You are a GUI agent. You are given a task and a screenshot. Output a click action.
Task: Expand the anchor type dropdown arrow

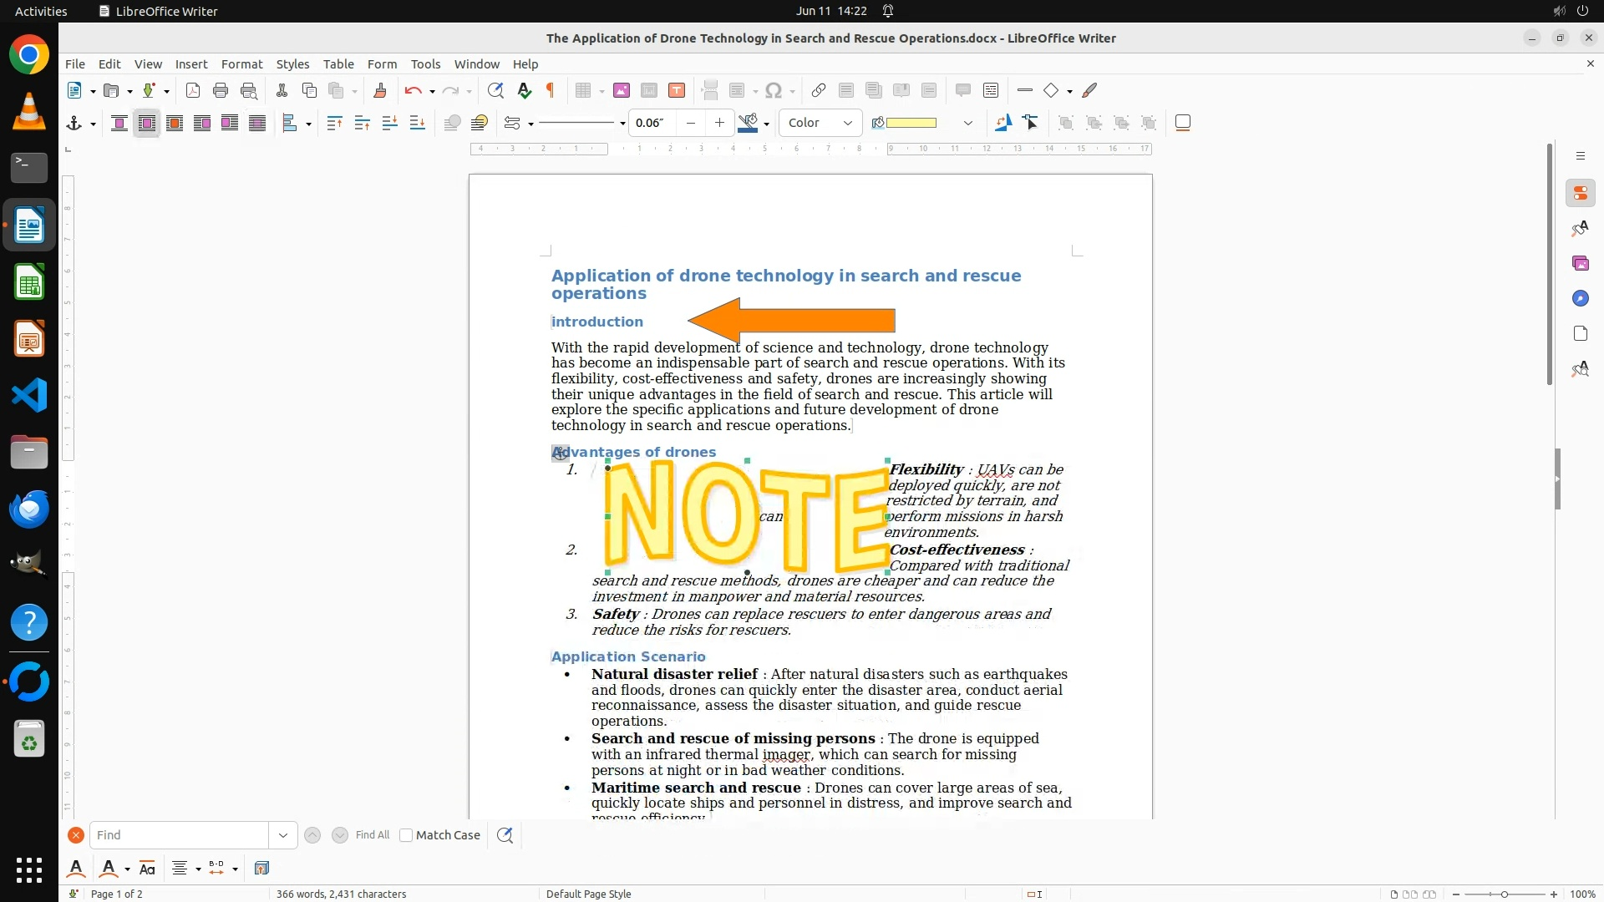click(93, 124)
